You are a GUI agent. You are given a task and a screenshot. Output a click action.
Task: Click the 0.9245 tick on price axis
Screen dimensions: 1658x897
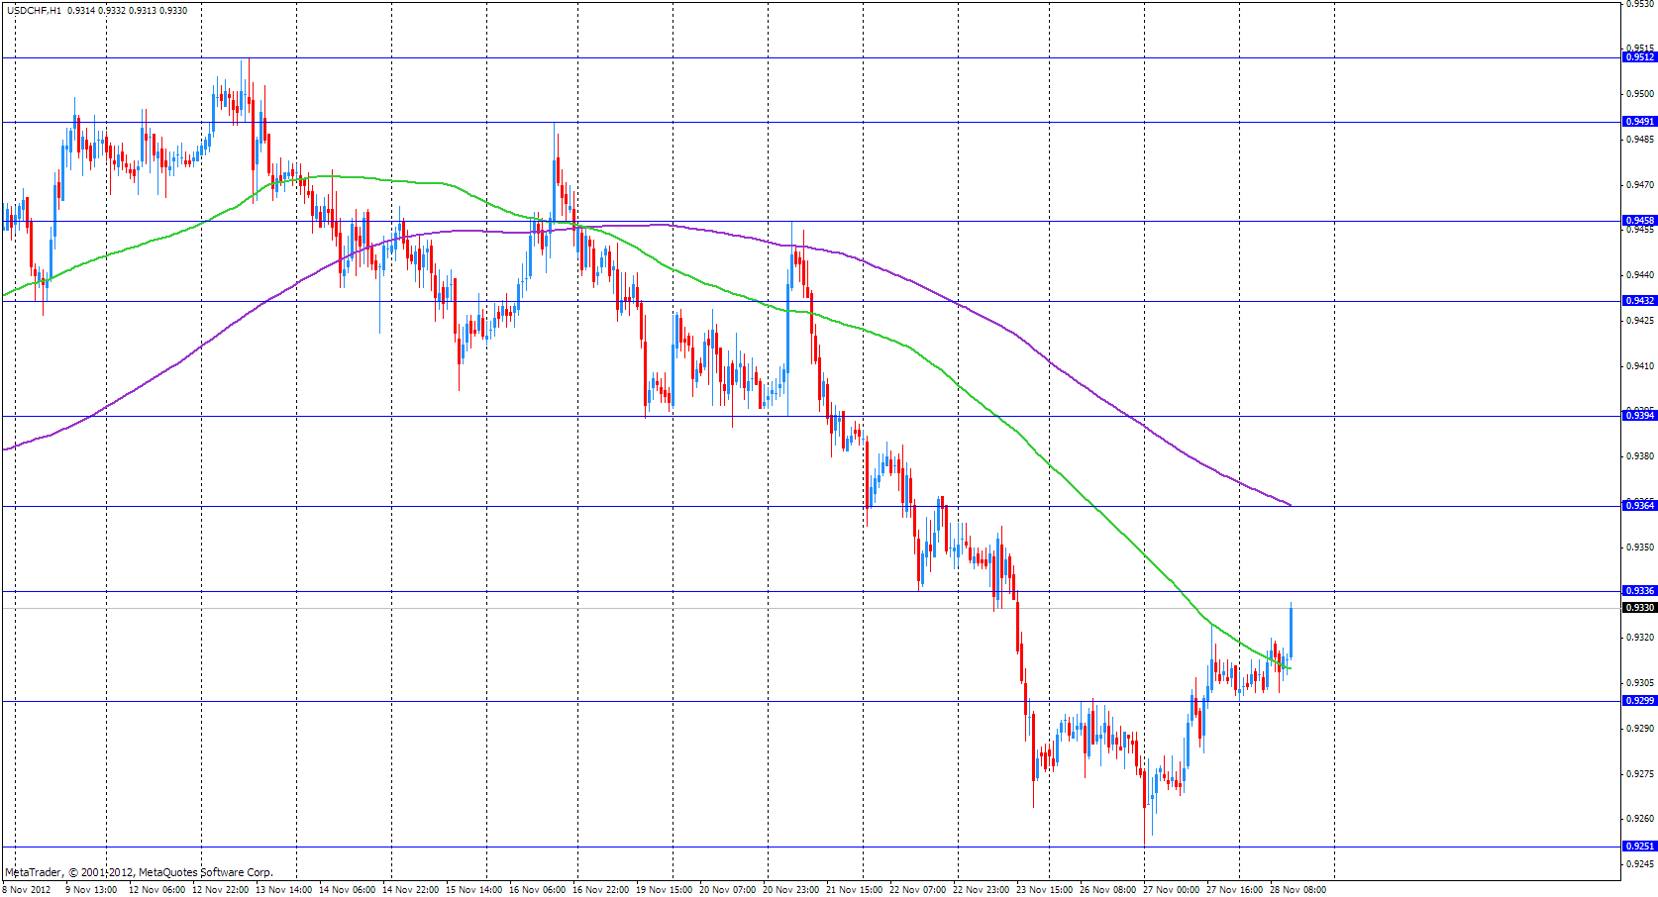point(1640,864)
